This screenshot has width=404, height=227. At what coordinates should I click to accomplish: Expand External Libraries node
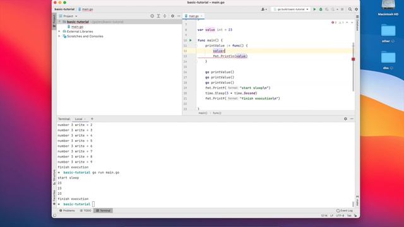[x=59, y=32]
